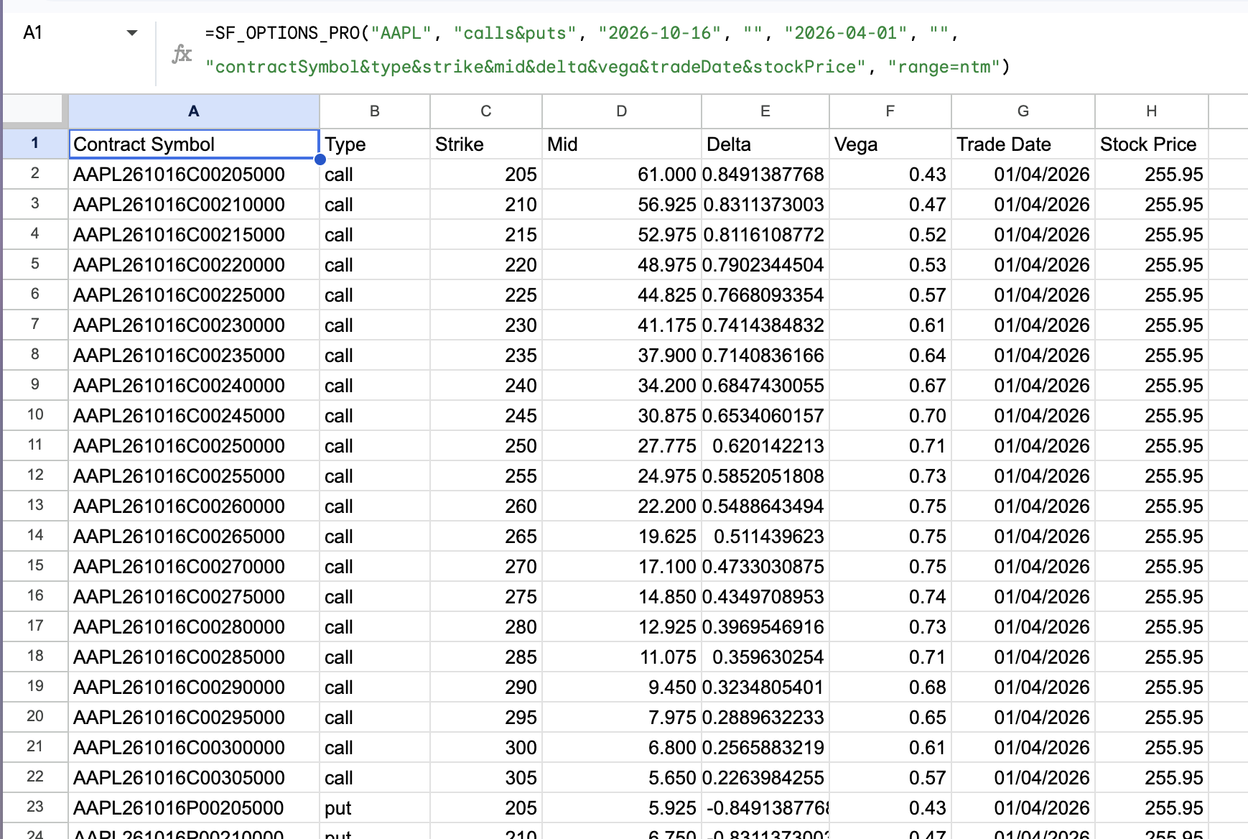The image size is (1248, 839).
Task: Select column A header
Action: click(194, 111)
